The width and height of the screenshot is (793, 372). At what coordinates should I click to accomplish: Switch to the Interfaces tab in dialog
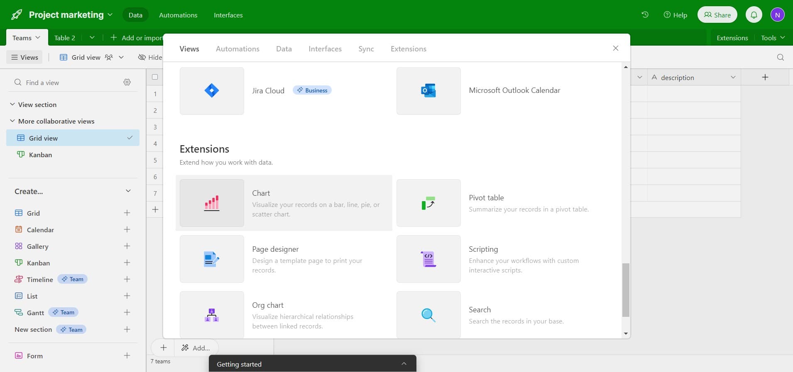click(x=325, y=49)
